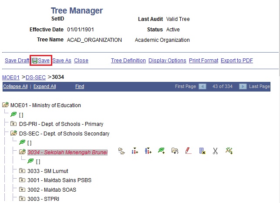Viewport: 280px width, 203px height.
Task: Click the Branch-plus Create Branch icon
Action: tap(229, 151)
